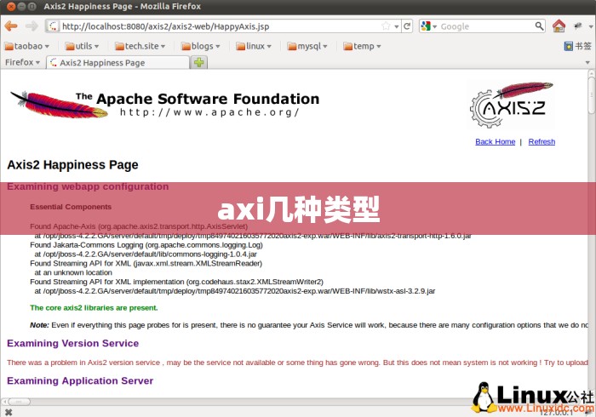The image size is (596, 417).
Task: Click the Apache feather logo
Action: [x=59, y=105]
